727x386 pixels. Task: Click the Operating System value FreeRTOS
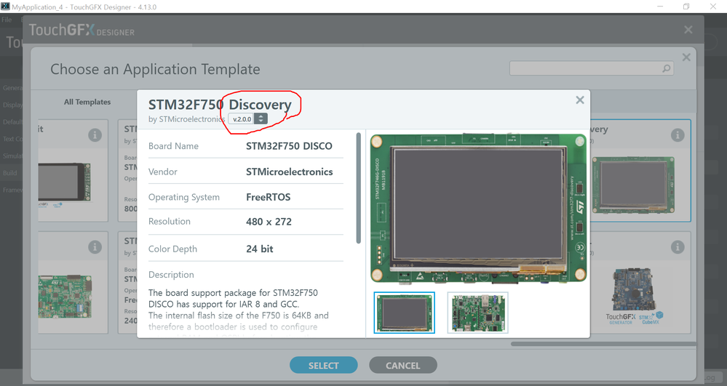(x=268, y=198)
